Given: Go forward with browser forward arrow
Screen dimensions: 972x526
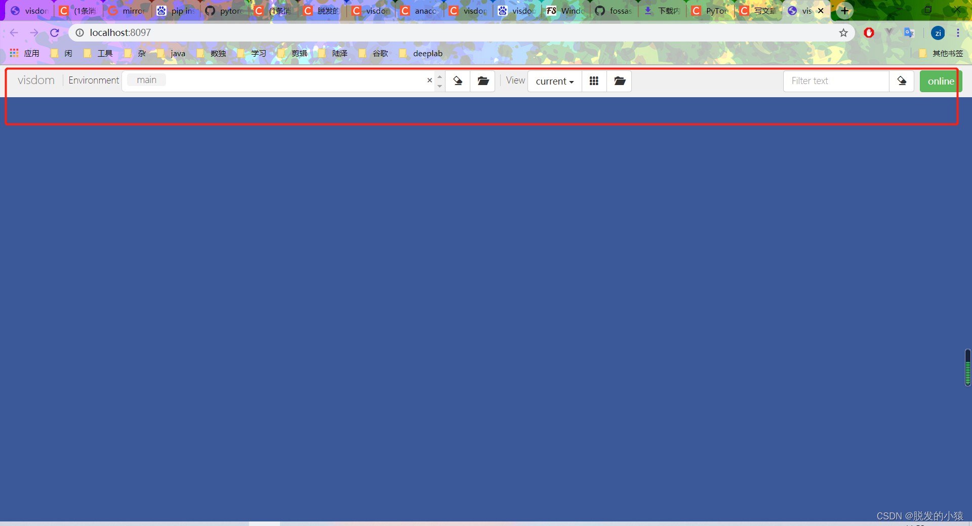Looking at the screenshot, I should [x=34, y=33].
